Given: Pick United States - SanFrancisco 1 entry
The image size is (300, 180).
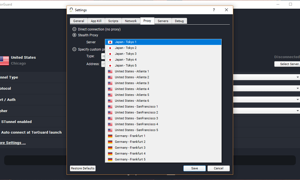Looking at the screenshot, I should [163, 106].
